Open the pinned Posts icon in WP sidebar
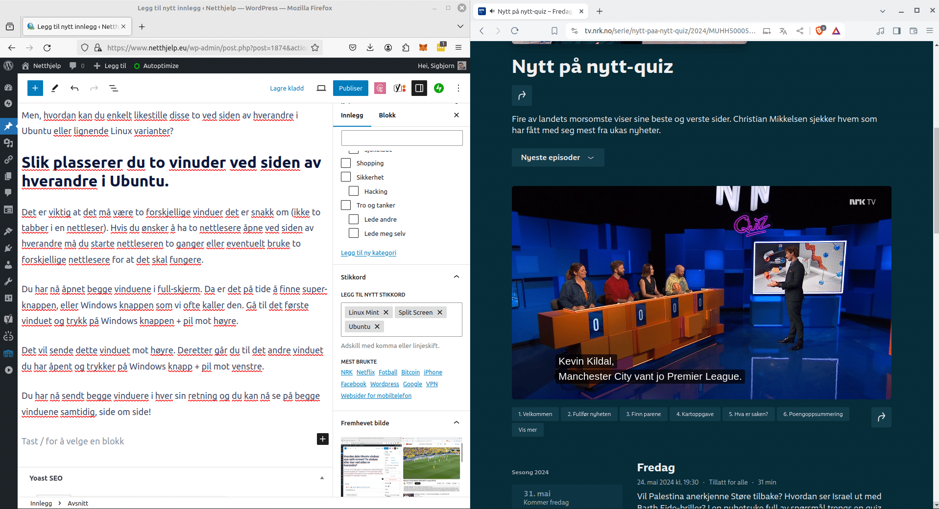Viewport: 939px width, 509px height. pyautogui.click(x=8, y=126)
